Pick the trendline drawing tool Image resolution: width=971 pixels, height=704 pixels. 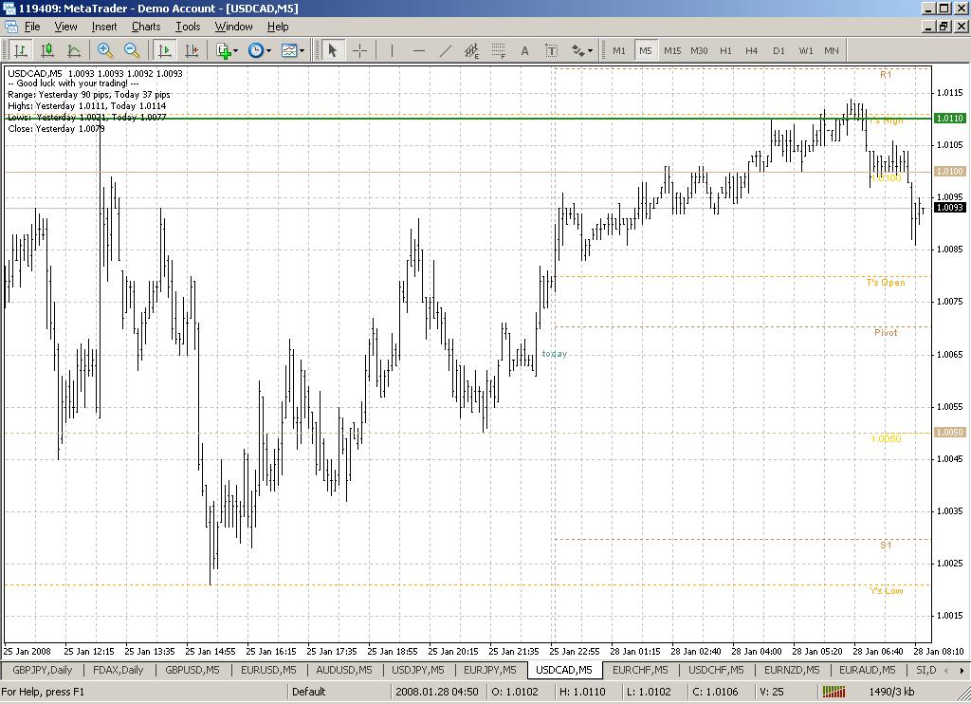(445, 50)
